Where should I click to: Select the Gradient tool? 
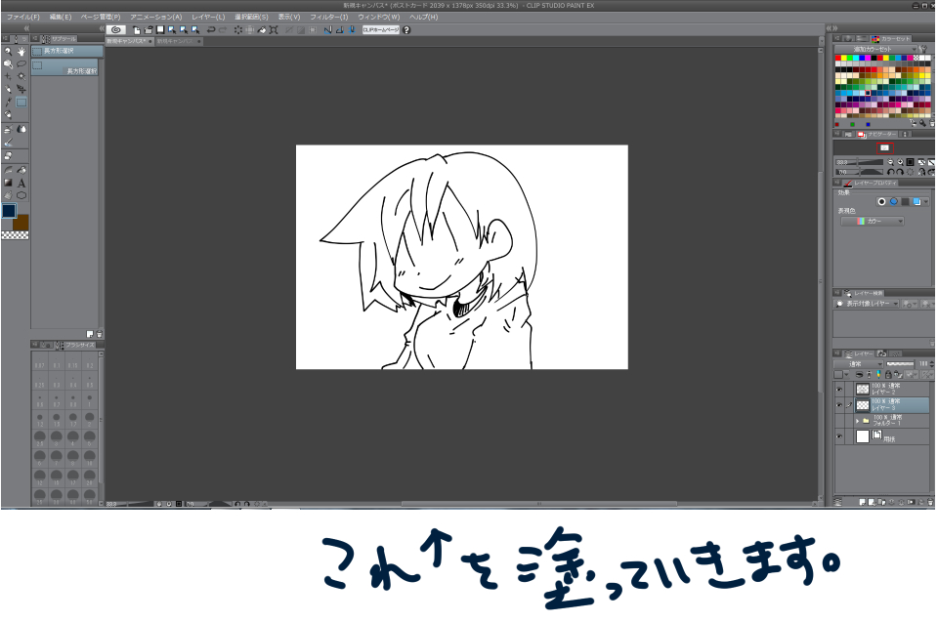click(9, 183)
